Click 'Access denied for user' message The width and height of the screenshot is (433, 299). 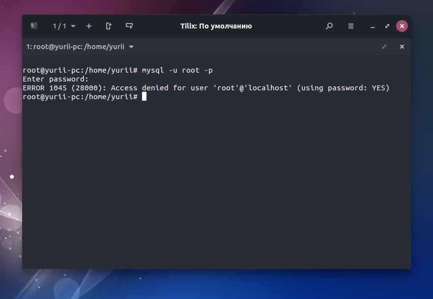point(159,88)
